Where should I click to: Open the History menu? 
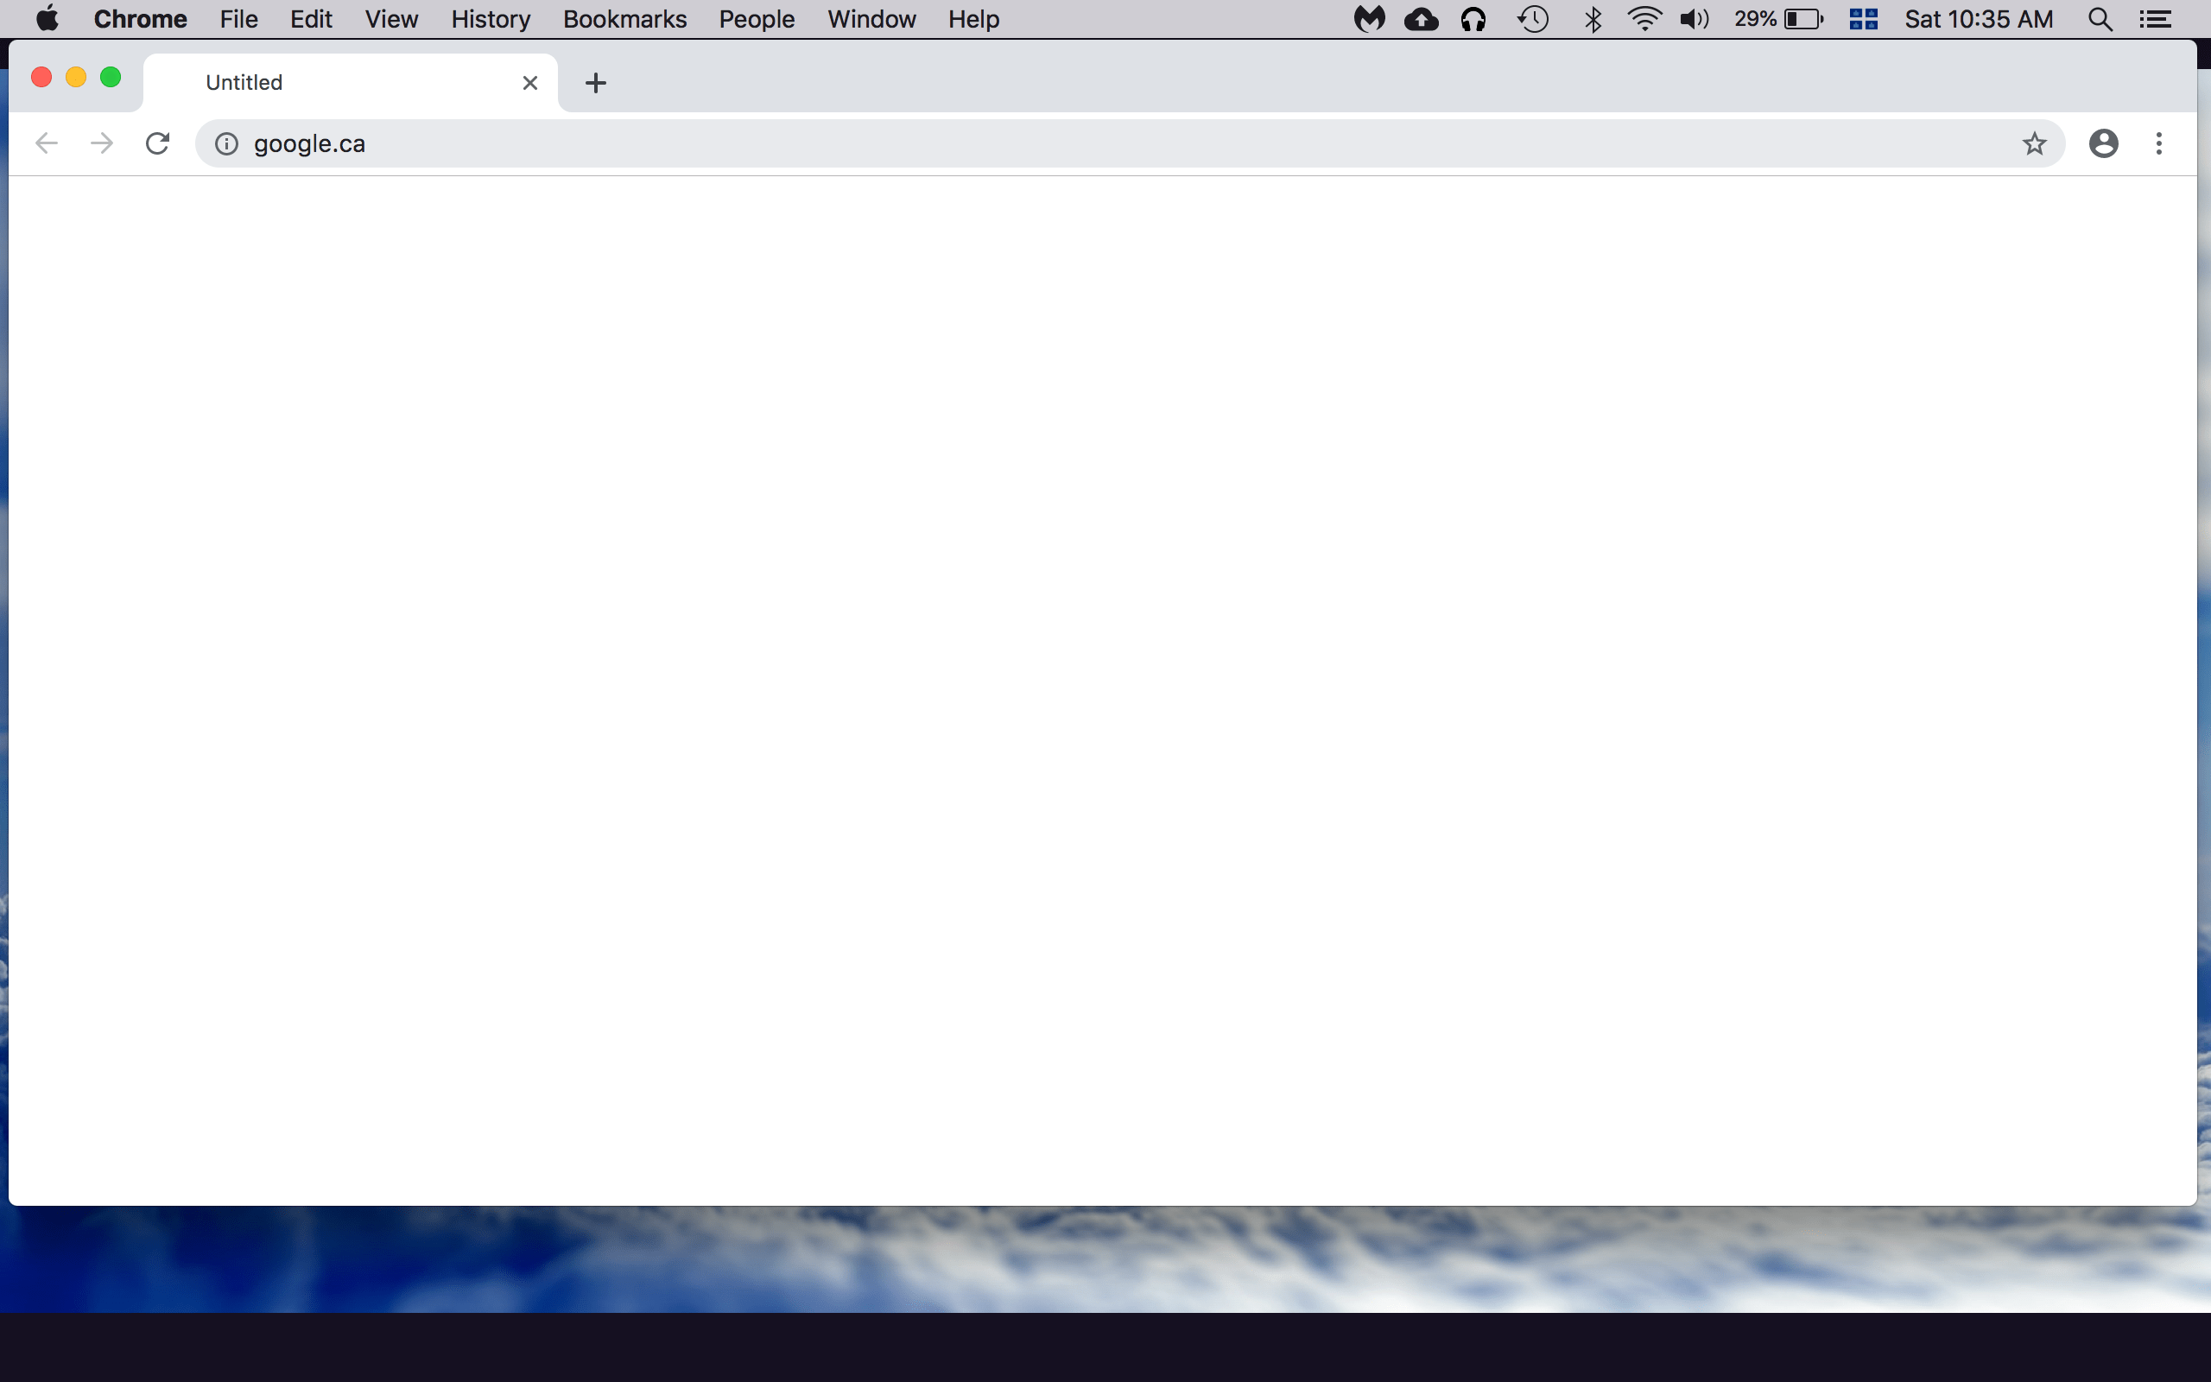click(x=491, y=19)
